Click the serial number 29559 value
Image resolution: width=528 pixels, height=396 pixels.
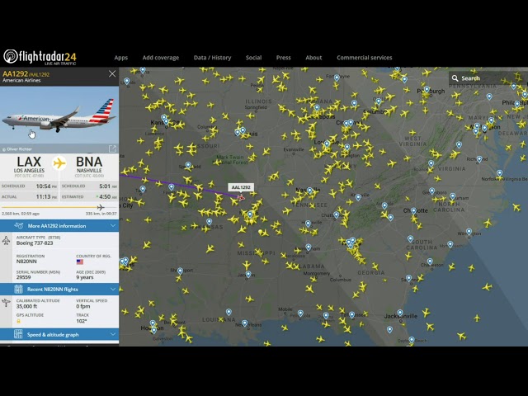(x=24, y=277)
